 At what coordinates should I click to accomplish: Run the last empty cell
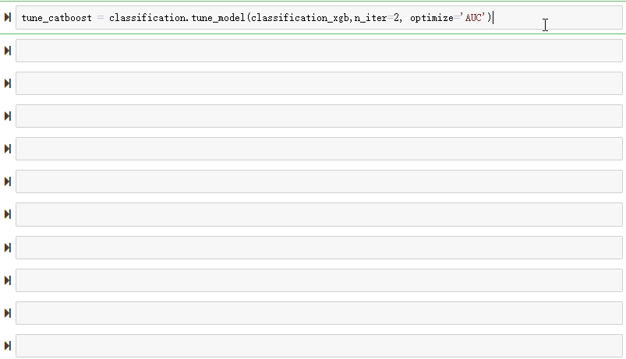pyautogui.click(x=7, y=345)
